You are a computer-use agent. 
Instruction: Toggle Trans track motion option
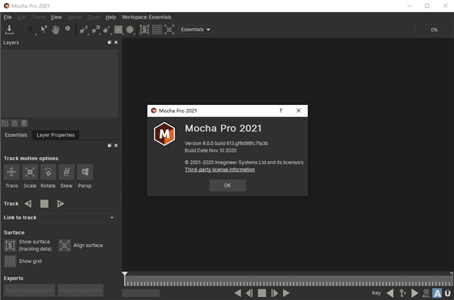coord(11,172)
